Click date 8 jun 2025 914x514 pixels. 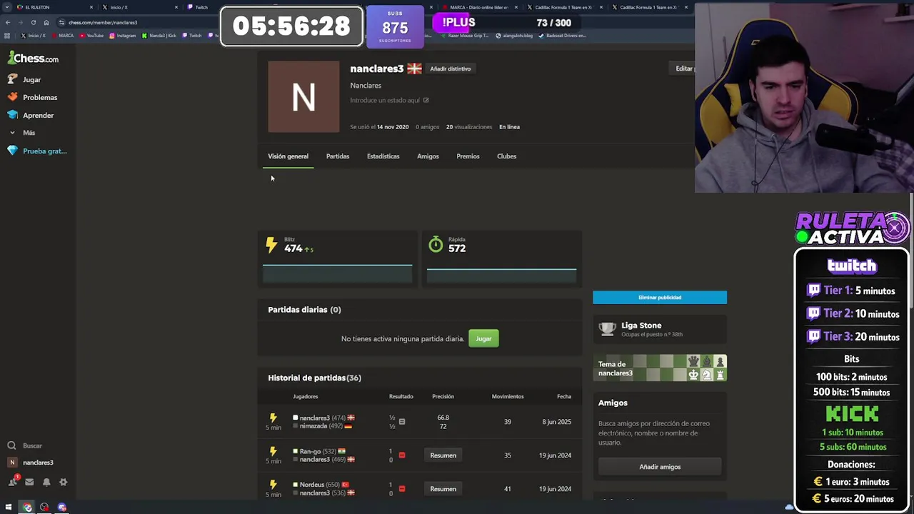coord(556,422)
